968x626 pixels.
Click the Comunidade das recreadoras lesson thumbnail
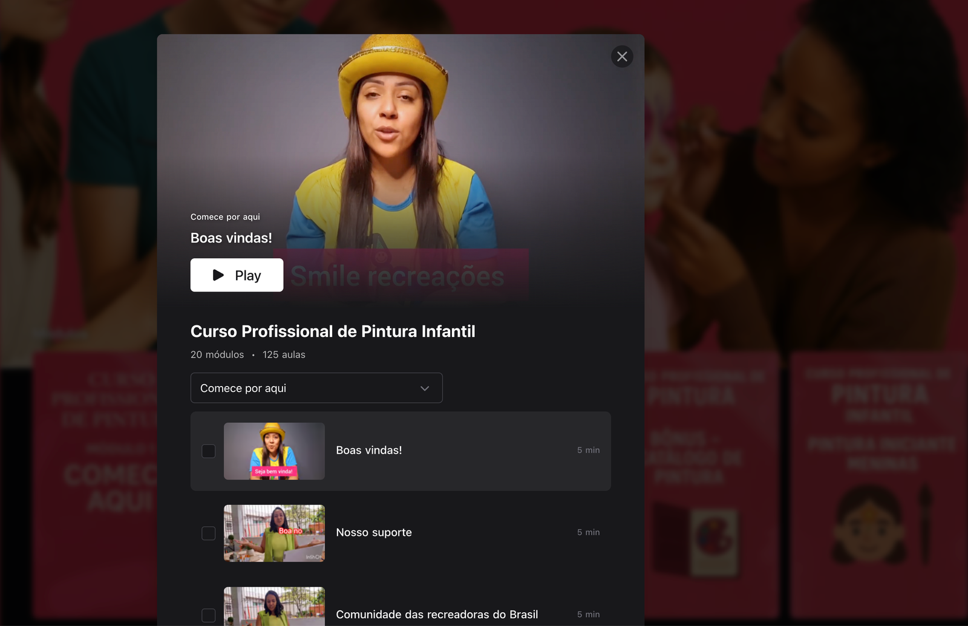[x=274, y=607]
